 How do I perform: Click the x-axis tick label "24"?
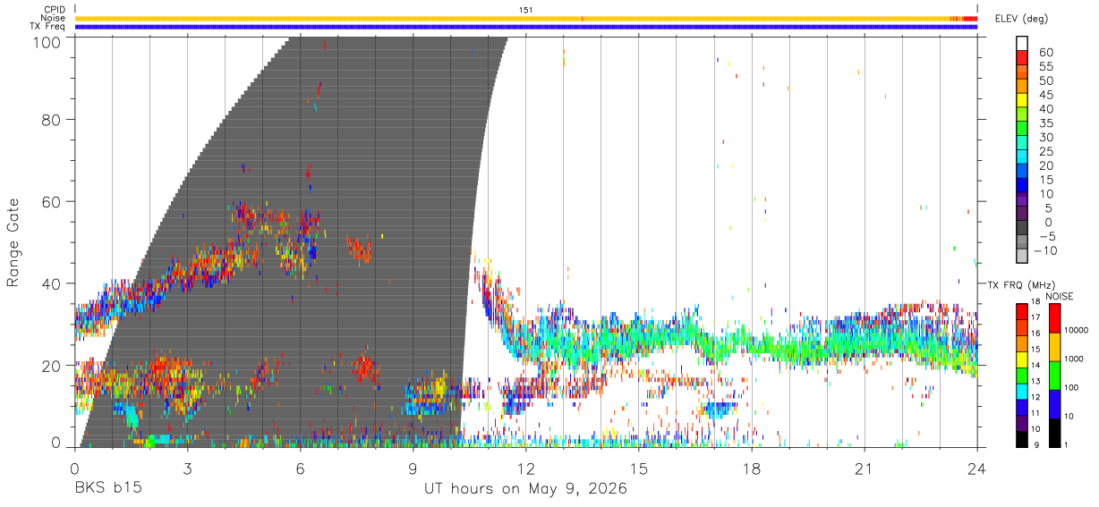tap(976, 469)
